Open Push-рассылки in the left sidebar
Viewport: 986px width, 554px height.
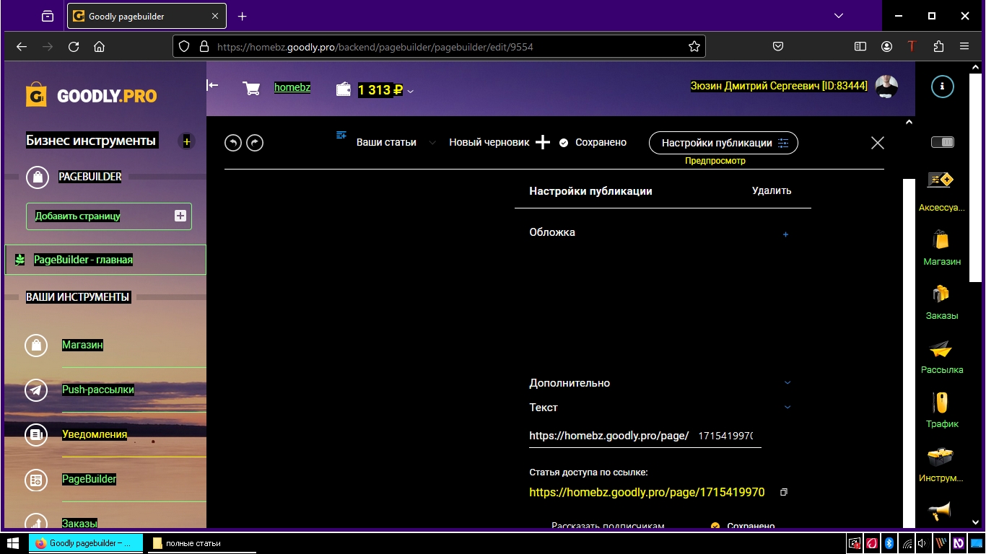pos(98,390)
